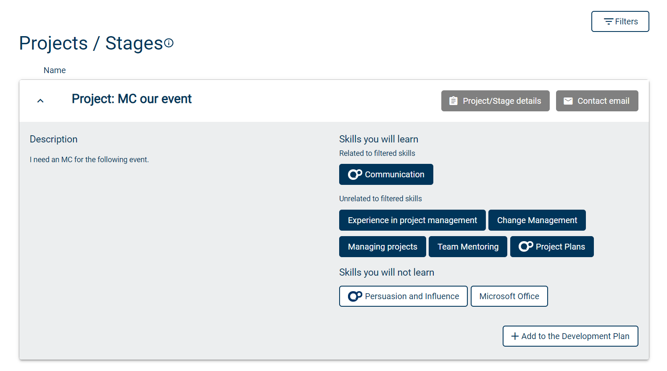Select the Experience in project management skill
667x371 pixels.
coord(412,220)
